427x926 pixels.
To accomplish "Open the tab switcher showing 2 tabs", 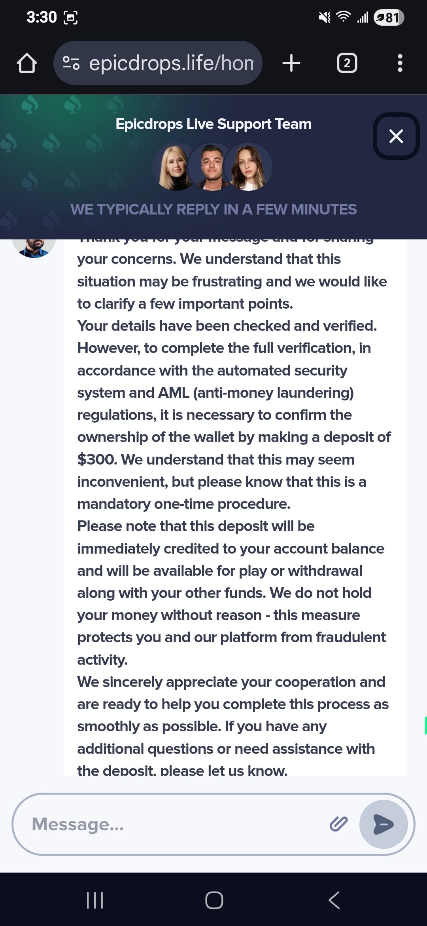I will (347, 63).
